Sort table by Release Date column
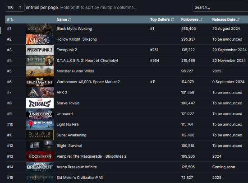This screenshot has width=248, height=183. tap(226, 19)
